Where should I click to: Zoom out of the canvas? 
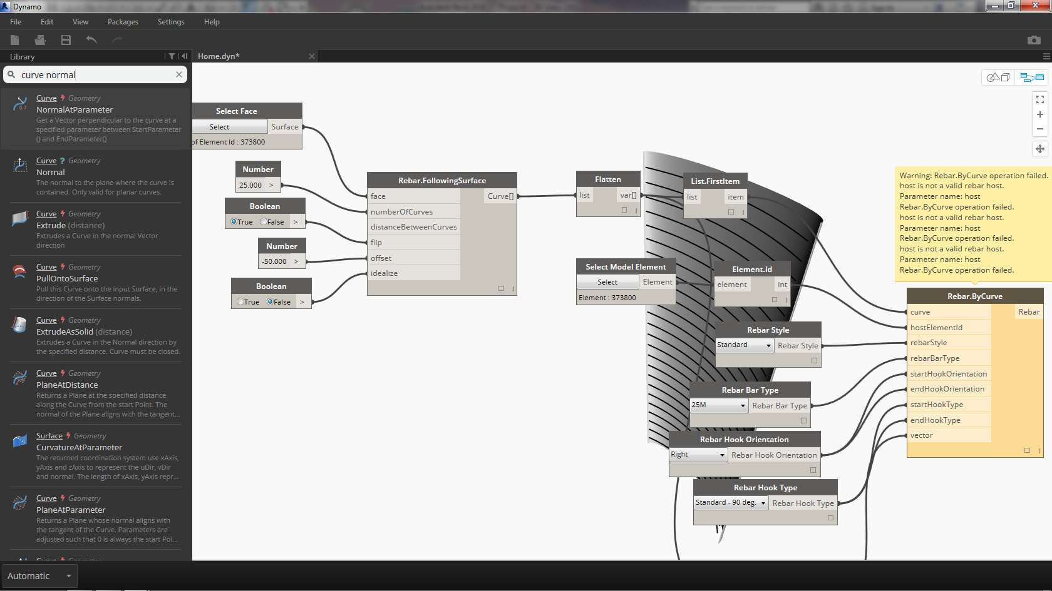(1040, 129)
